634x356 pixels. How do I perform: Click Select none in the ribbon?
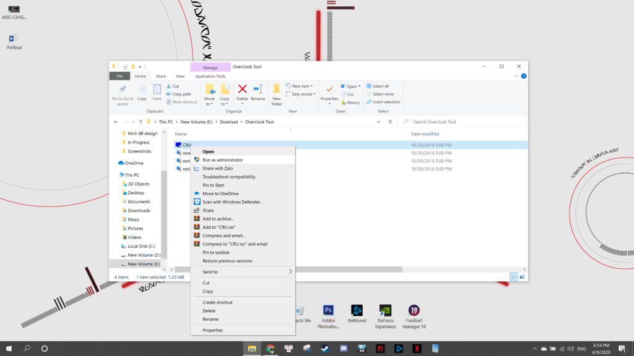[x=380, y=94]
